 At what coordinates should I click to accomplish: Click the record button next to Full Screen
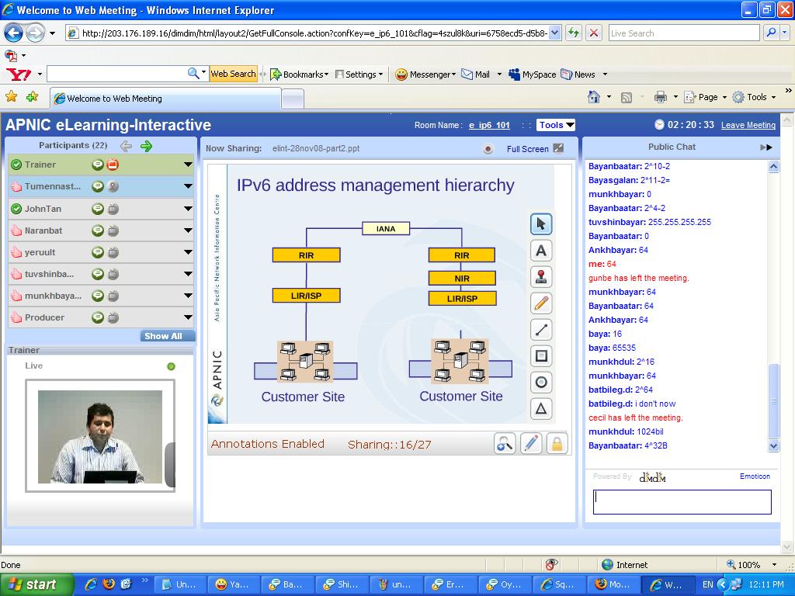[x=488, y=149]
